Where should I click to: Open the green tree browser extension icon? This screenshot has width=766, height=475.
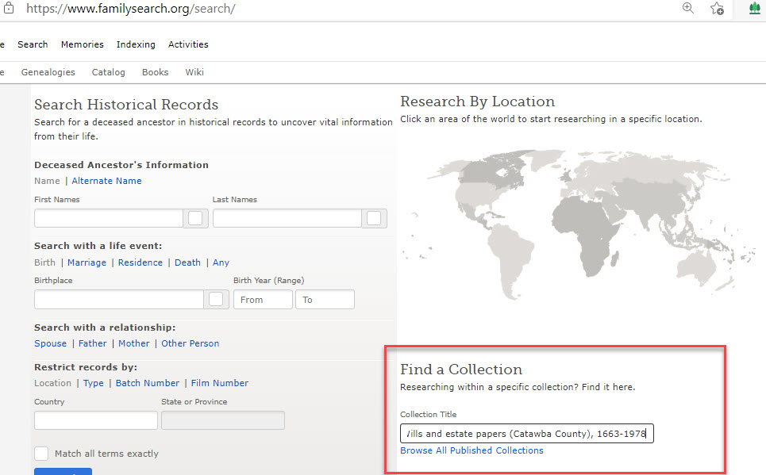tap(755, 8)
